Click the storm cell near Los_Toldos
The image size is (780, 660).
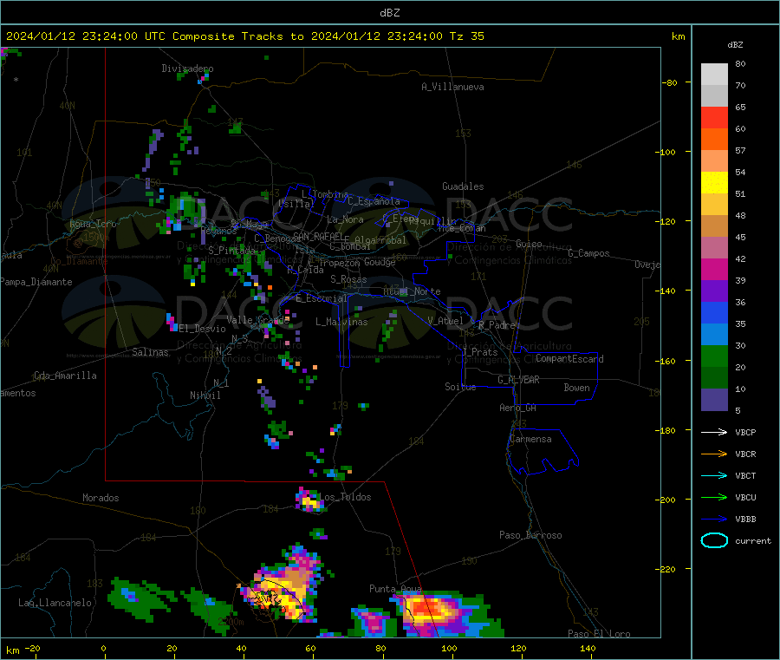[x=309, y=500]
